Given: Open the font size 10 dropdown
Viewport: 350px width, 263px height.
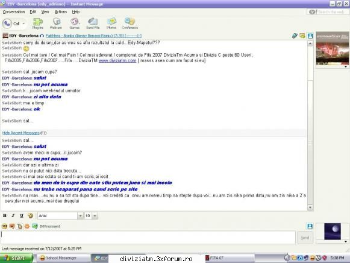Looking at the screenshot, I should tap(95, 215).
